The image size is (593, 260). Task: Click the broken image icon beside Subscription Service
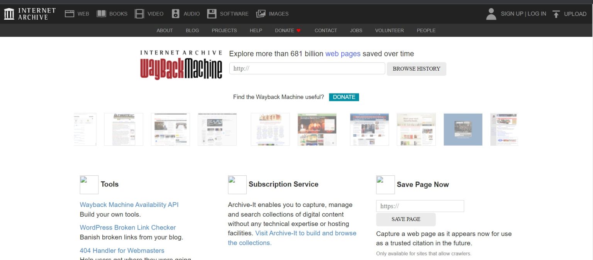[237, 185]
